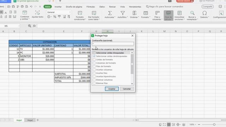
Task: Add new sheet with plus icon
Action: 38,120
